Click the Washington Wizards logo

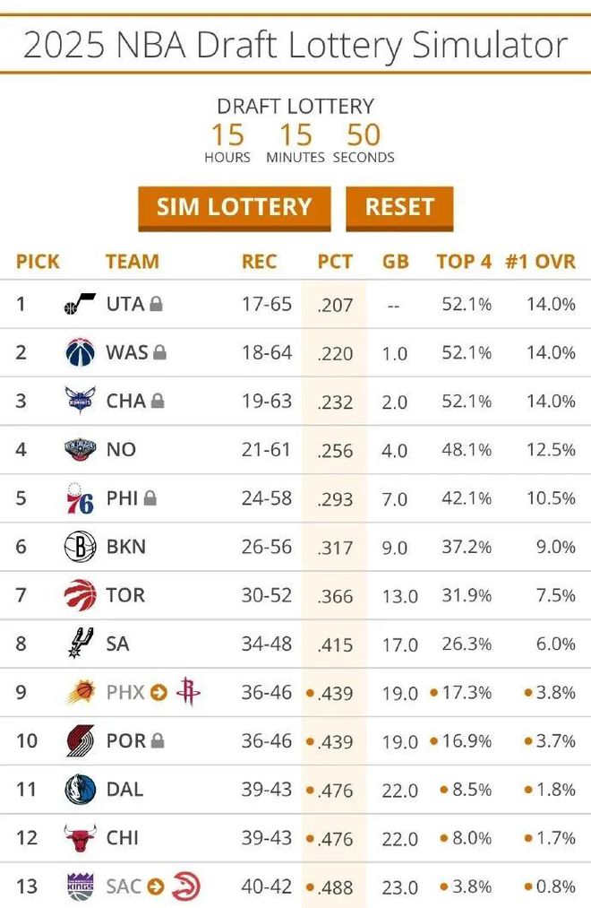(80, 352)
